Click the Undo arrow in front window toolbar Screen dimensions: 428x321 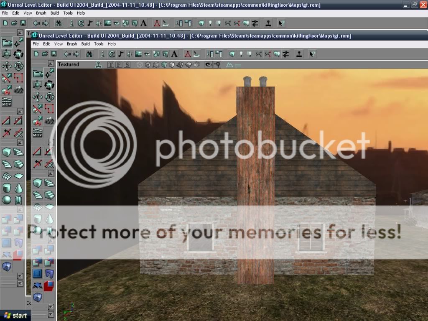tap(66, 54)
